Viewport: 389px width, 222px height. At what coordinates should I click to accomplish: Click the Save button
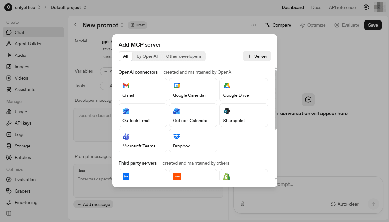coord(373,25)
